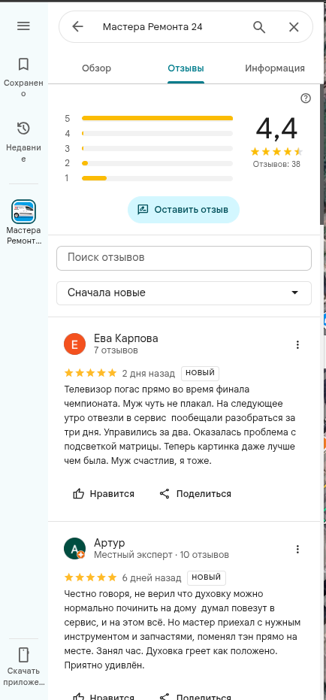Click Местный эксперт · 10 отзывов text
The image size is (326, 700).
point(161,555)
